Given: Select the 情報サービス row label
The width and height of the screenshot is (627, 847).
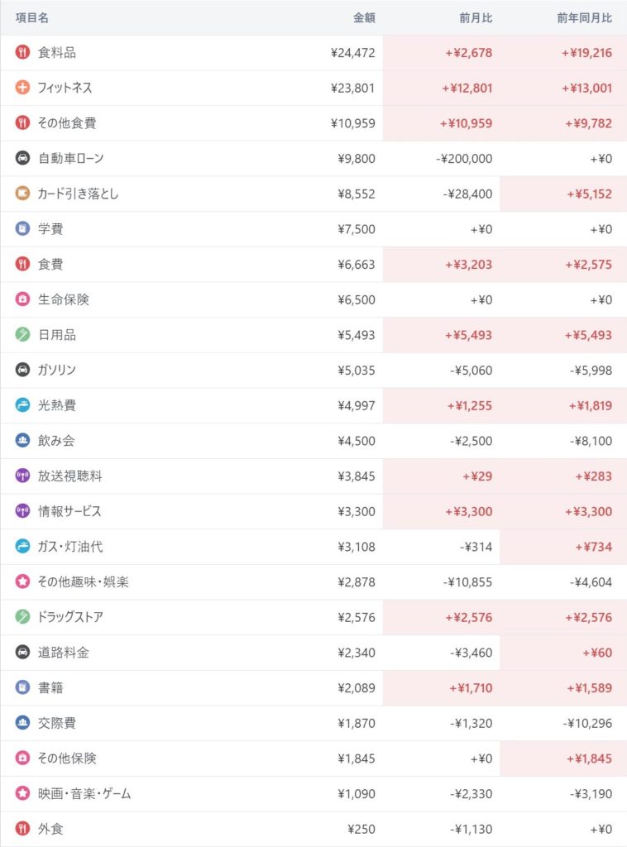Looking at the screenshot, I should pos(69,511).
